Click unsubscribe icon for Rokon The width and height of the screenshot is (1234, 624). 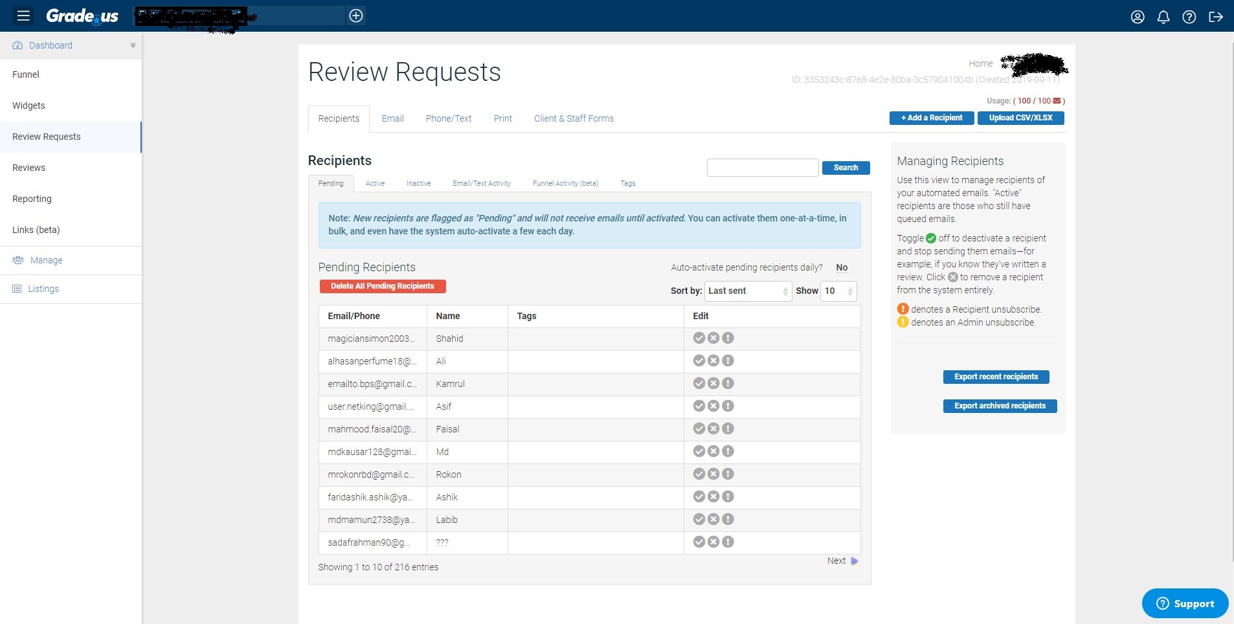pyautogui.click(x=728, y=474)
